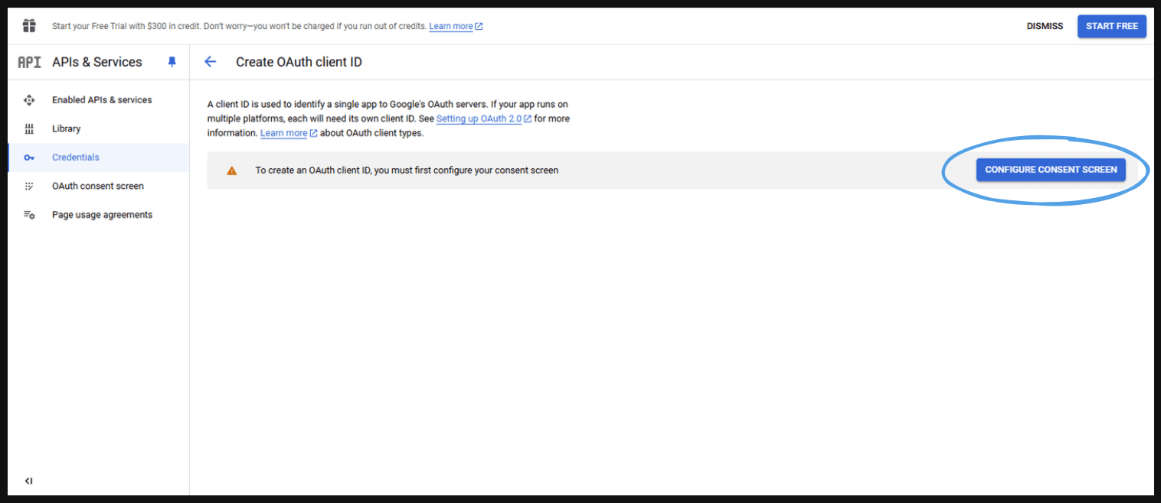Open Learn more about OAuth client types
Screen dimensions: 1161x503
[x=289, y=133]
